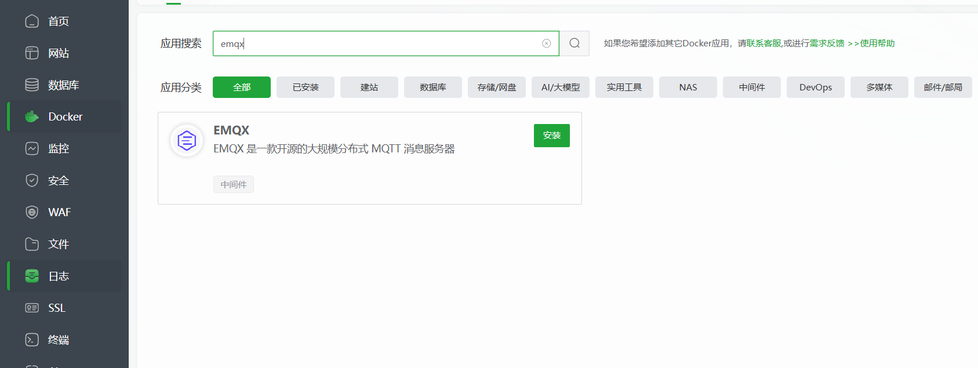978x368 pixels.
Task: Filter apps by 存储/网盘 category
Action: [497, 88]
